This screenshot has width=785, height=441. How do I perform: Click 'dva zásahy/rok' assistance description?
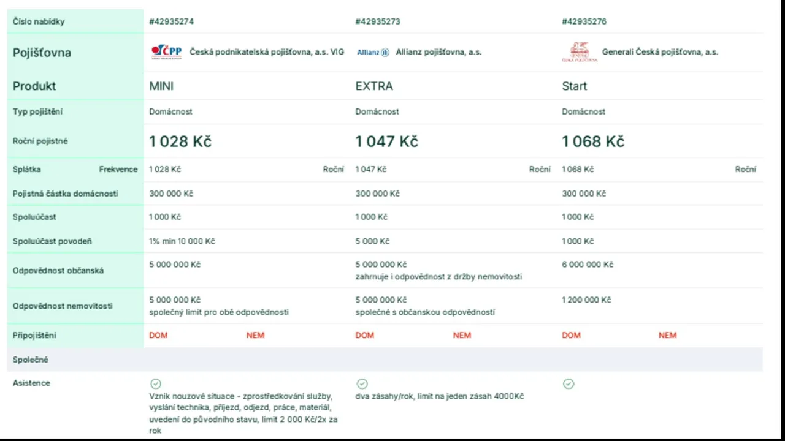pyautogui.click(x=440, y=396)
